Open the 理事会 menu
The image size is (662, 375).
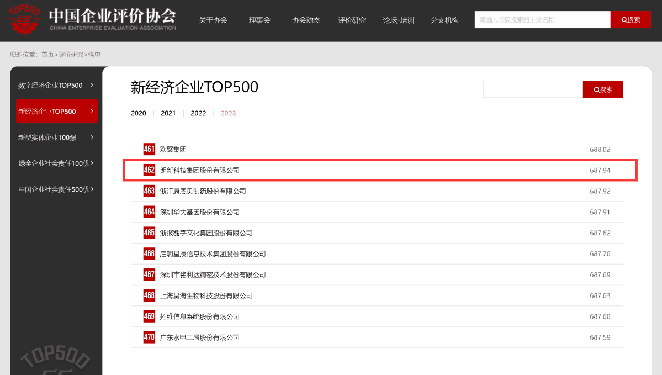[x=259, y=20]
